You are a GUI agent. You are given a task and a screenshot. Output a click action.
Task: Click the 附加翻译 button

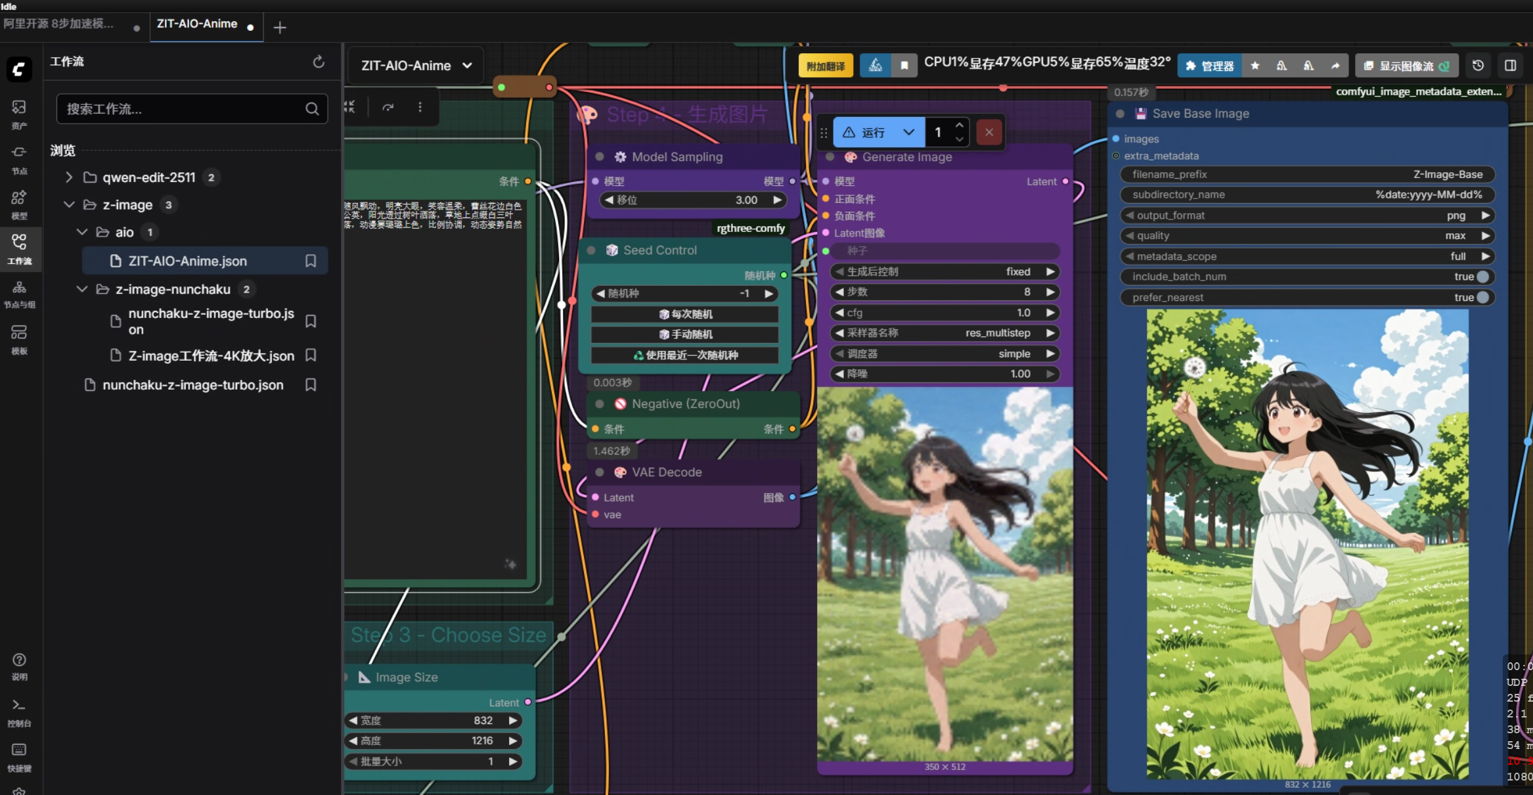(x=826, y=66)
